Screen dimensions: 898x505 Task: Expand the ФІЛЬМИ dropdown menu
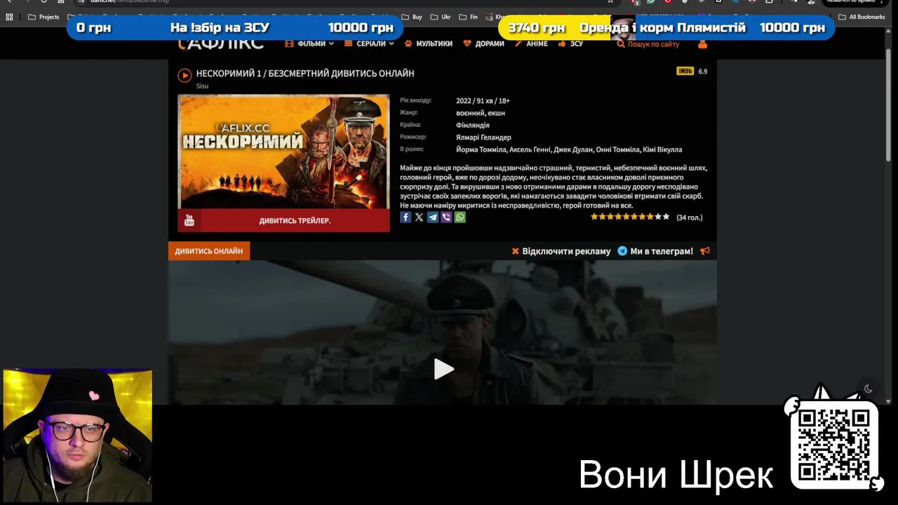click(x=311, y=43)
